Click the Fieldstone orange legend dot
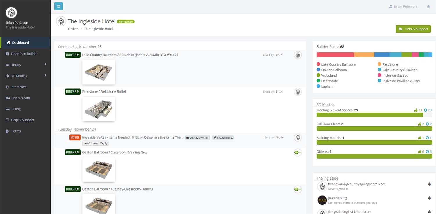The height and width of the screenshot is (214, 436). [380, 64]
